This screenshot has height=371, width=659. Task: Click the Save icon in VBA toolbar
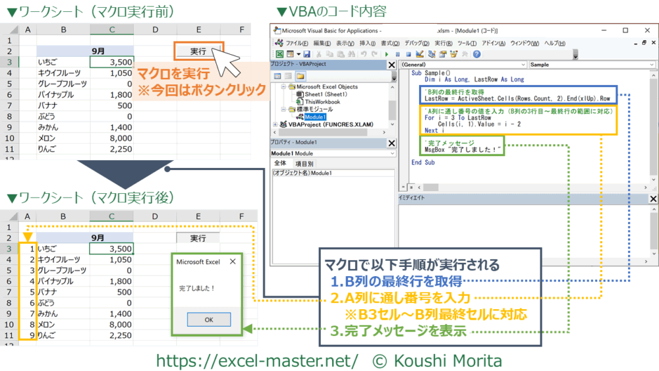pos(307,54)
